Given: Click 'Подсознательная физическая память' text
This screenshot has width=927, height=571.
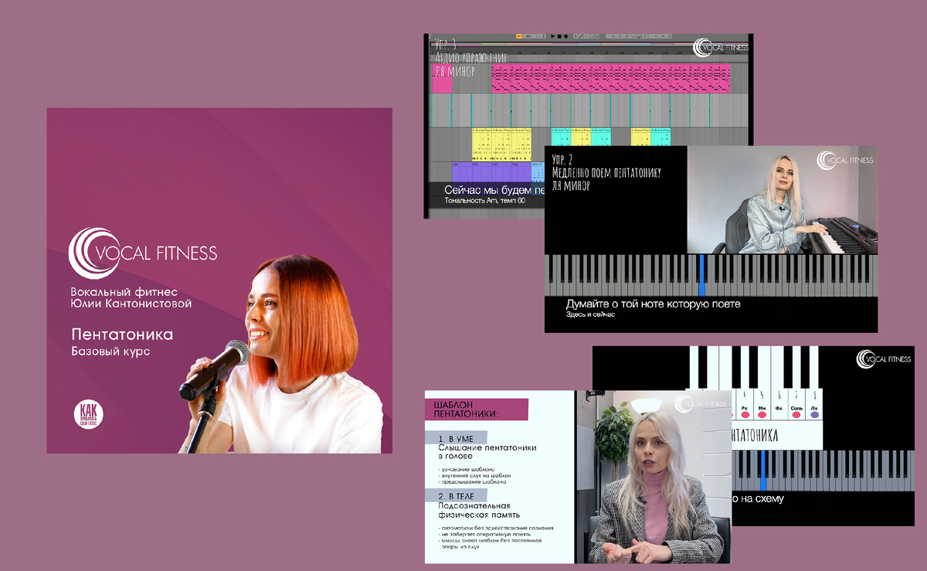Looking at the screenshot, I should pos(479,511).
